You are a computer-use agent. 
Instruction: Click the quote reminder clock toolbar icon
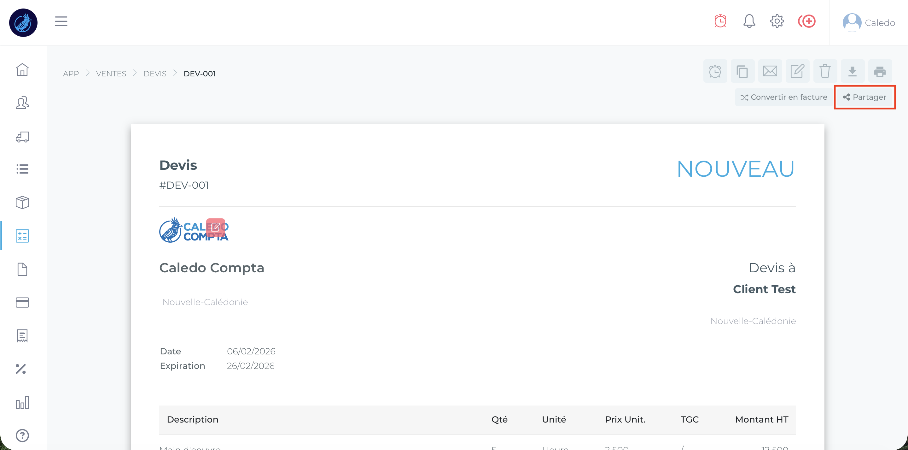[715, 71]
